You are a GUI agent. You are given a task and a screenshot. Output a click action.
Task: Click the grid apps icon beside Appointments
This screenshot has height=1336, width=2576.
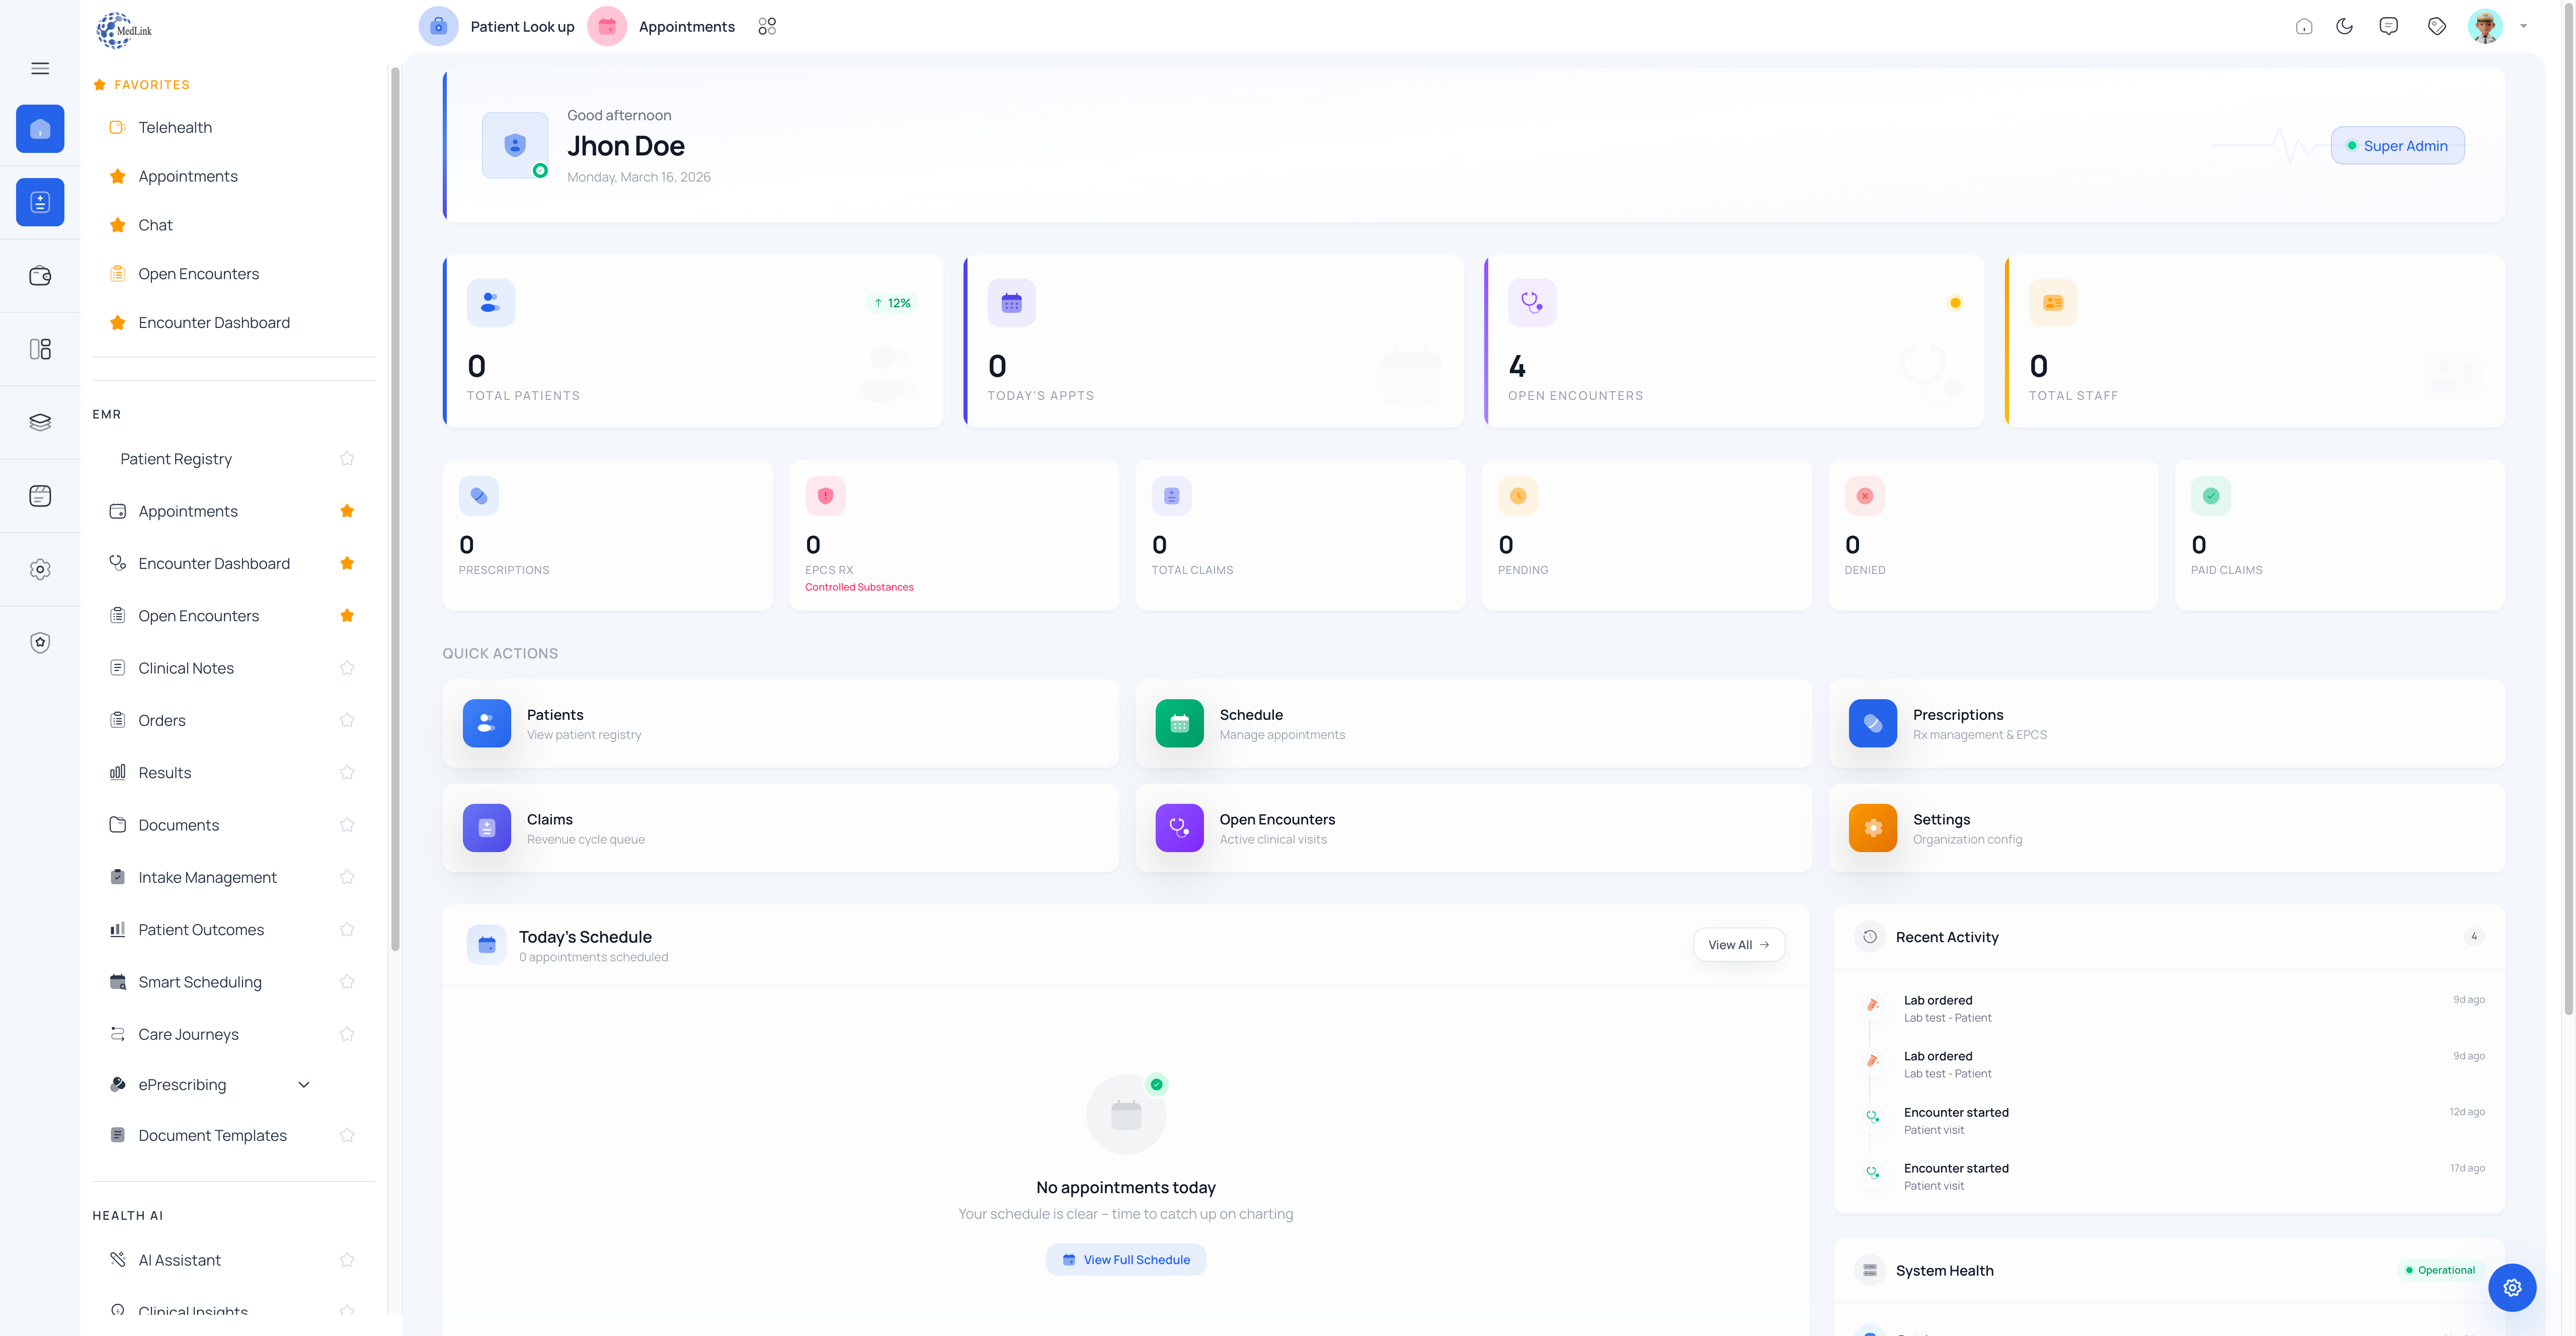(767, 26)
